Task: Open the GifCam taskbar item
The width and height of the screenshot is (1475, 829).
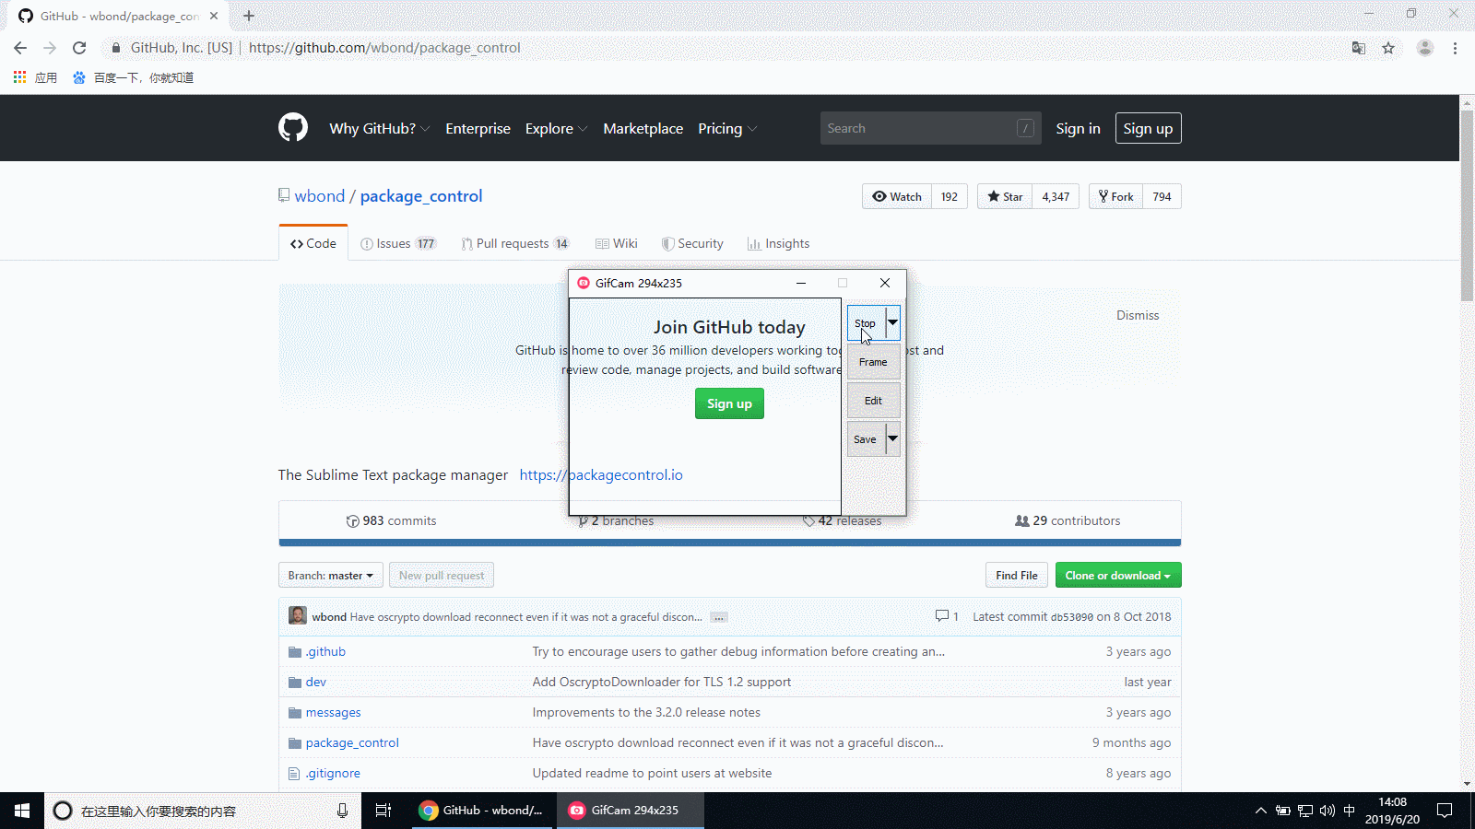Action: point(631,811)
